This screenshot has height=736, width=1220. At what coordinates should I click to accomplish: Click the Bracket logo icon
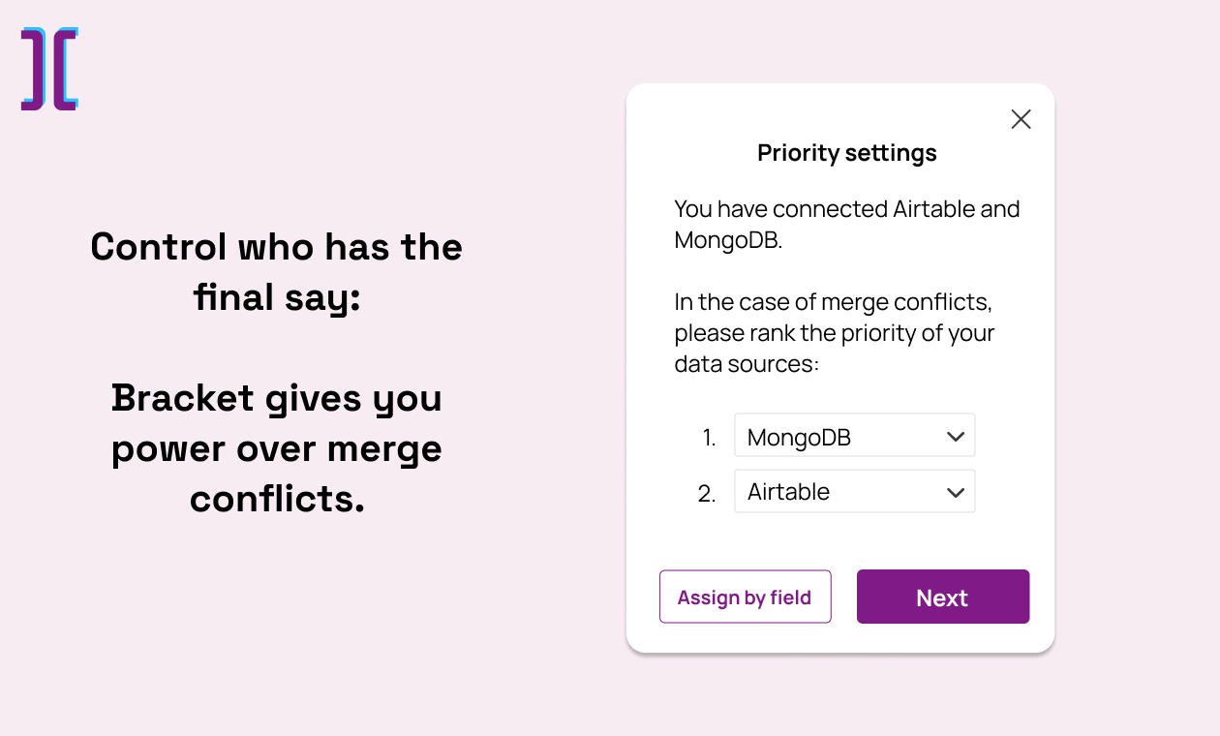click(x=49, y=69)
